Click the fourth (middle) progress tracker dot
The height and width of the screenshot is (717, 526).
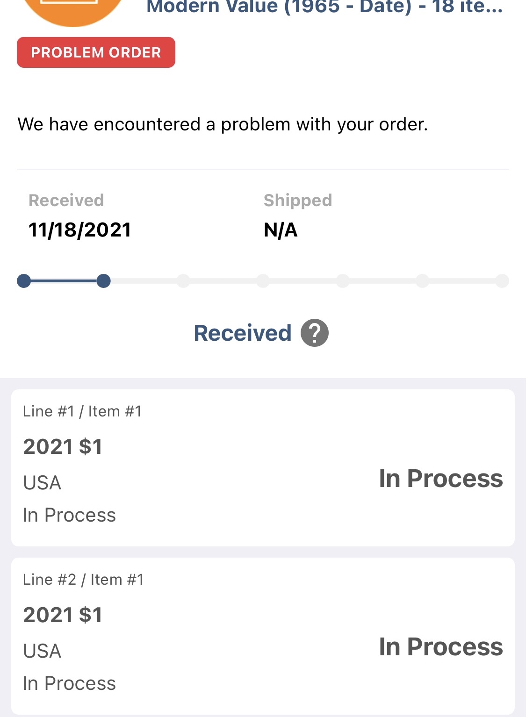click(x=263, y=281)
